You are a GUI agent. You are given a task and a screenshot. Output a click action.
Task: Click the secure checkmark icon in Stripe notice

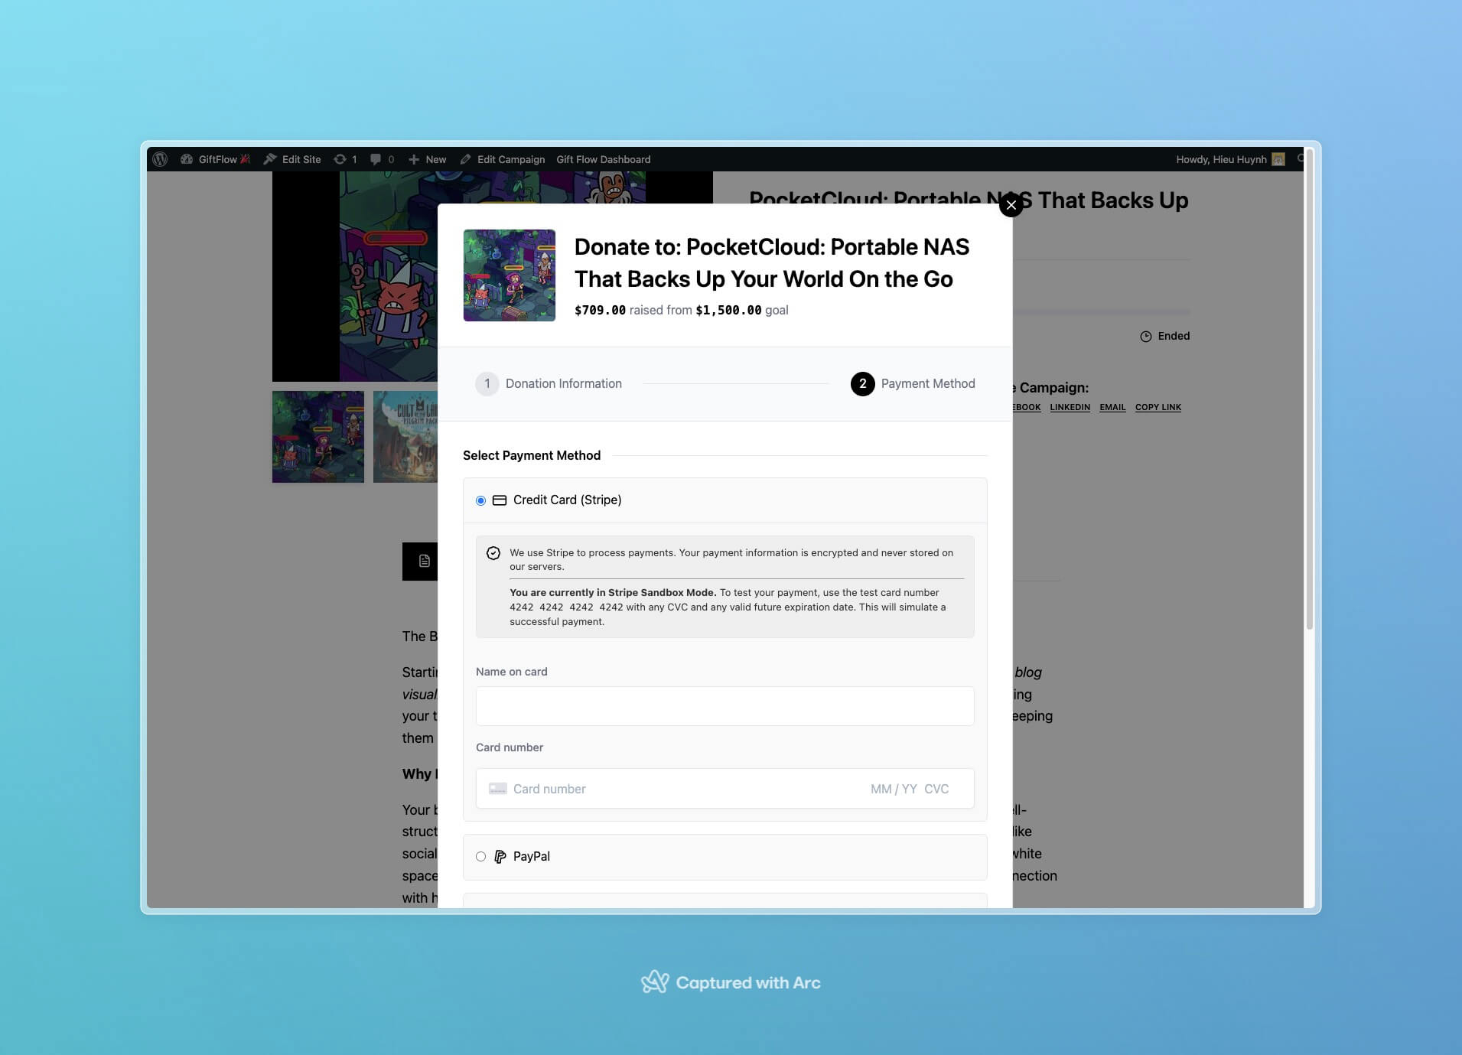(493, 553)
